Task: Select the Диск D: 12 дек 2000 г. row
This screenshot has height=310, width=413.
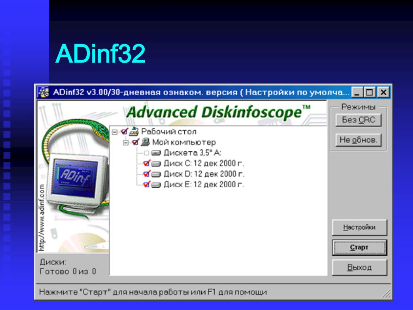Action: tap(204, 174)
